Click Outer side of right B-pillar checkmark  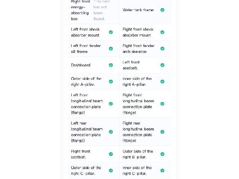click(x=162, y=154)
